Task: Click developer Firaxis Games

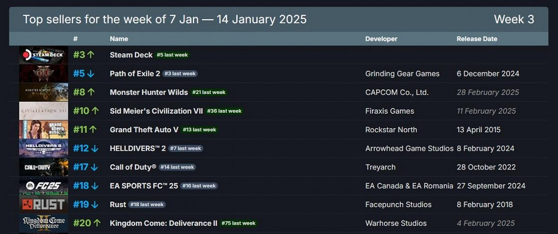Action: (390, 111)
